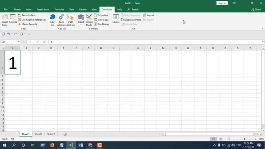Open Word from taskbar
Viewport: 265px width, 149px height.
click(x=81, y=145)
